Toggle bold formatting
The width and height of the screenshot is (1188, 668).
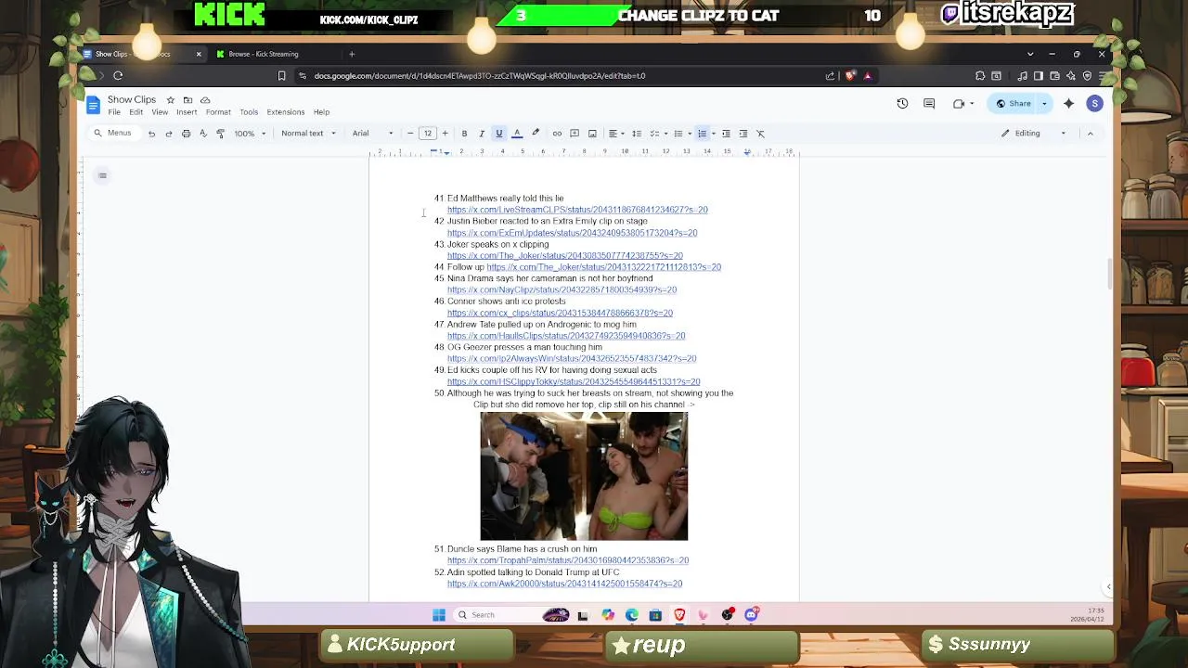[464, 134]
